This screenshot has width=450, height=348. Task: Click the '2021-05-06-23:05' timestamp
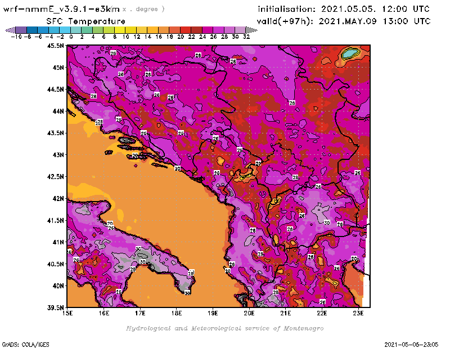click(411, 344)
